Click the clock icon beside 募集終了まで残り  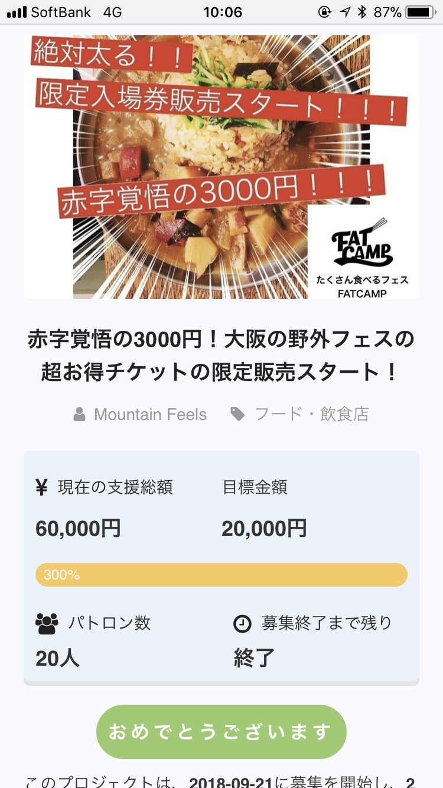click(x=242, y=623)
